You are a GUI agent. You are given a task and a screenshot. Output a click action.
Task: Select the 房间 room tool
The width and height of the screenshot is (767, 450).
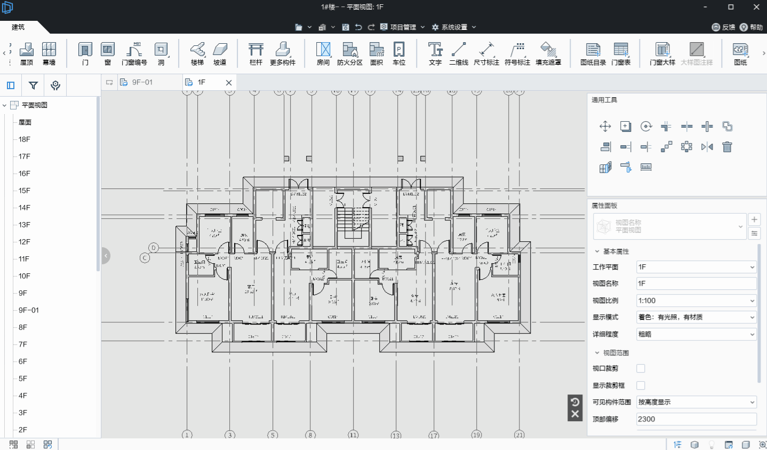pyautogui.click(x=323, y=54)
